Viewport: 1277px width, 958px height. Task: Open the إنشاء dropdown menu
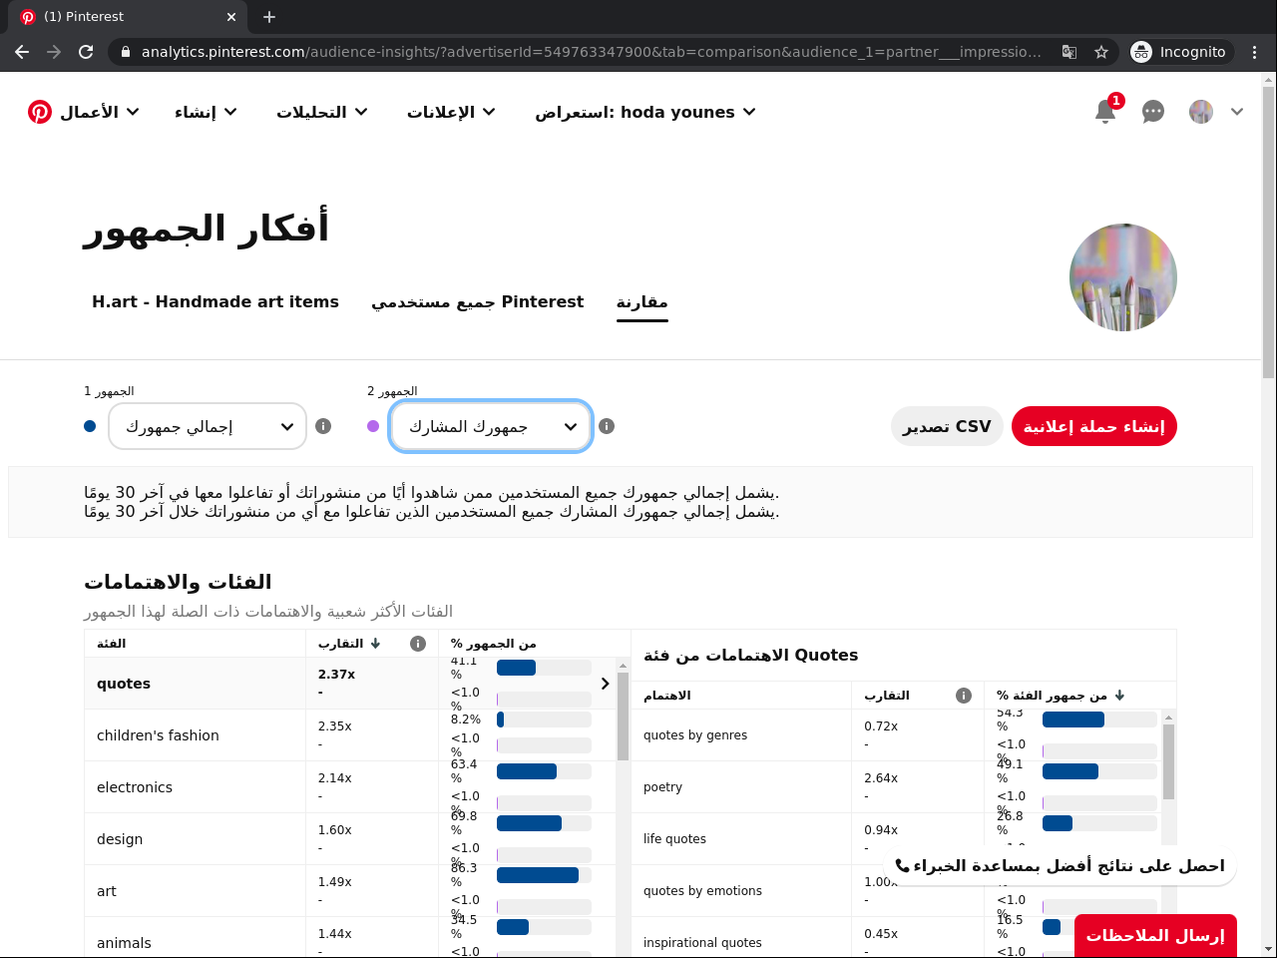(206, 112)
